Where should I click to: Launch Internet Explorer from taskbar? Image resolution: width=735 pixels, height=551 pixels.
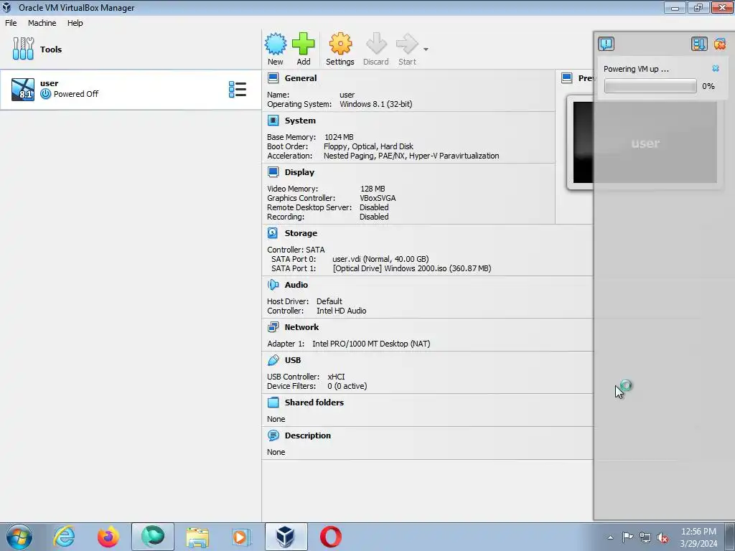[64, 537]
